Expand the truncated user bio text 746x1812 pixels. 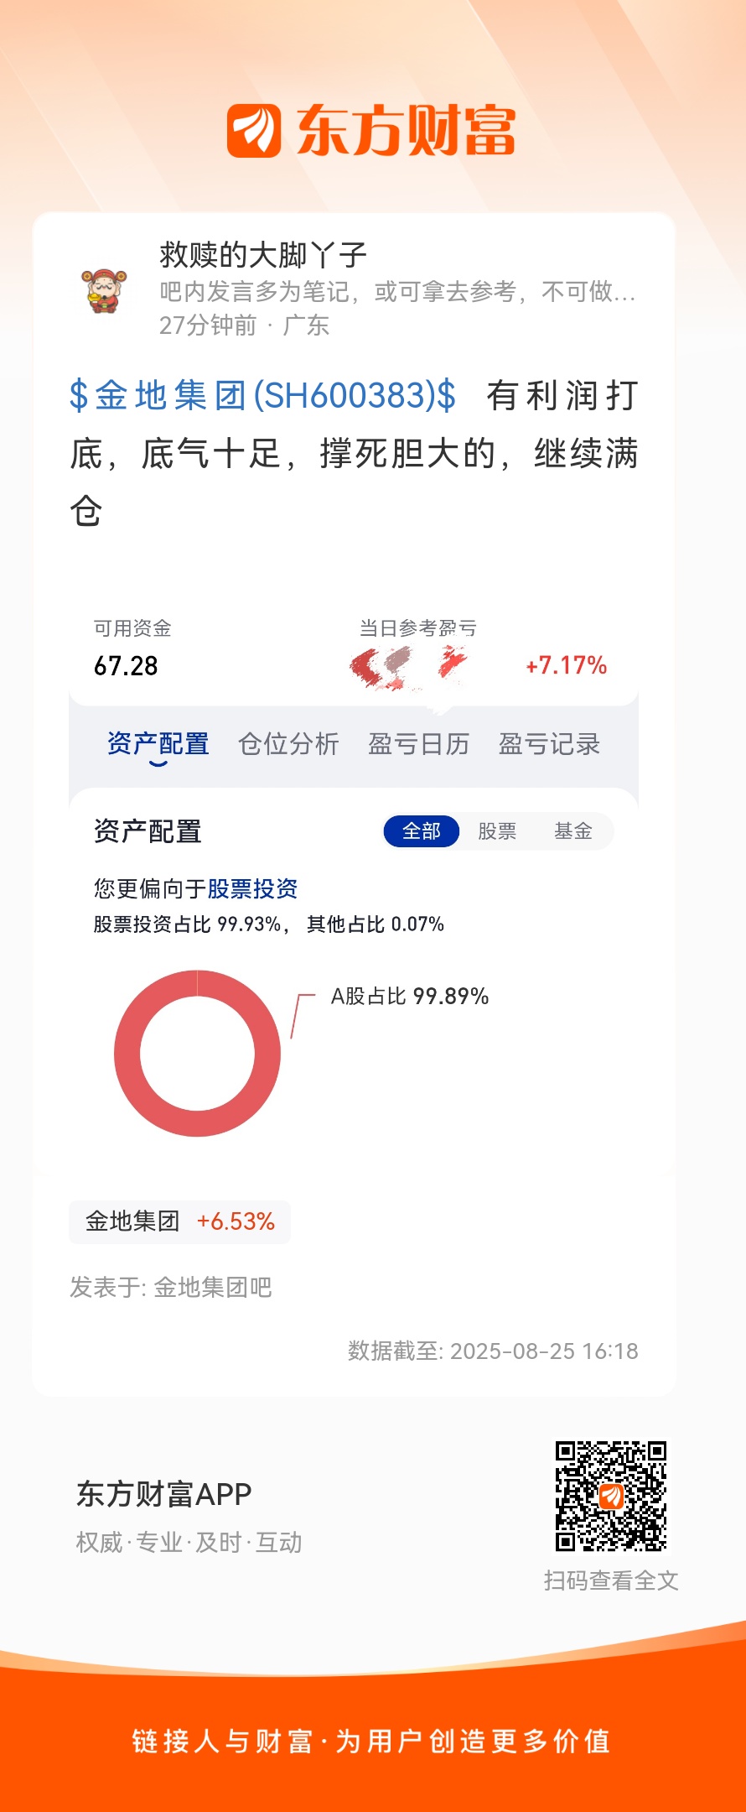[397, 292]
